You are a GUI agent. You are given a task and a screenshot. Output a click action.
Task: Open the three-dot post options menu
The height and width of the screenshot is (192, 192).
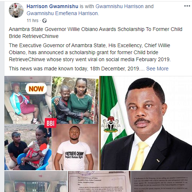[x=187, y=6]
